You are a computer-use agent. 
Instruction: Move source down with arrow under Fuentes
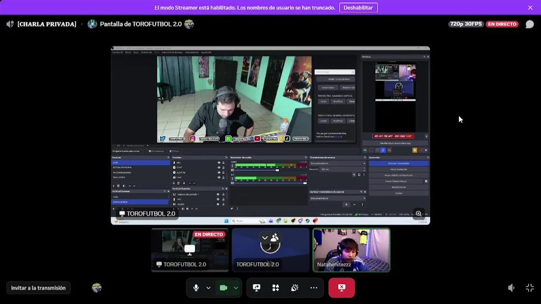(194, 183)
